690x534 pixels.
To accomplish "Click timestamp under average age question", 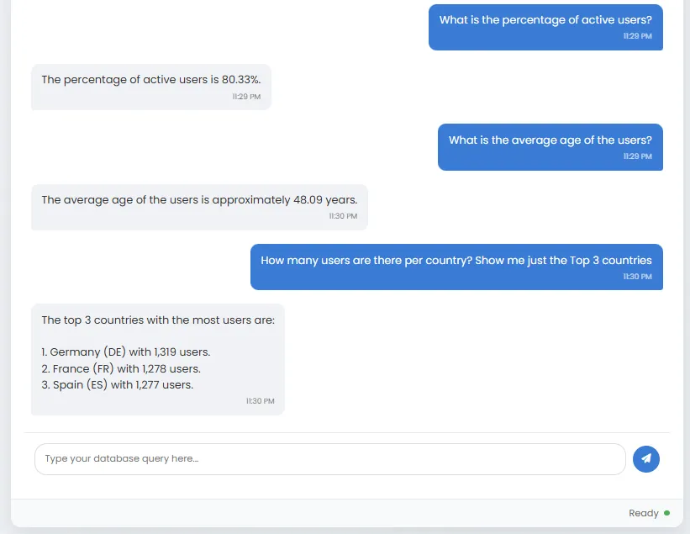I will point(637,156).
